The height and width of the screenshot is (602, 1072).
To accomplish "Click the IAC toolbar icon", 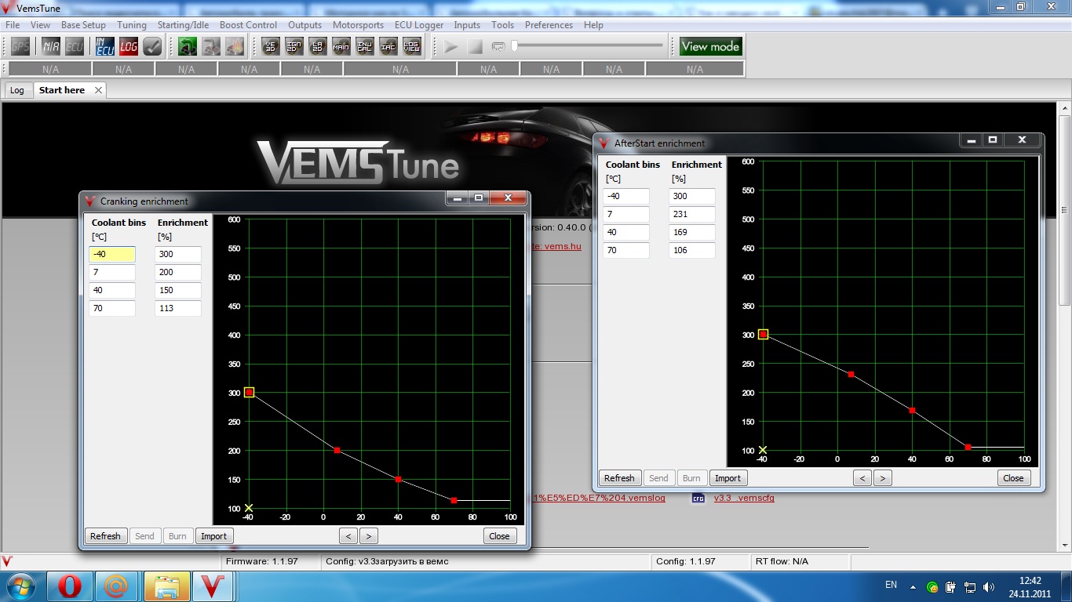I will pyautogui.click(x=388, y=47).
